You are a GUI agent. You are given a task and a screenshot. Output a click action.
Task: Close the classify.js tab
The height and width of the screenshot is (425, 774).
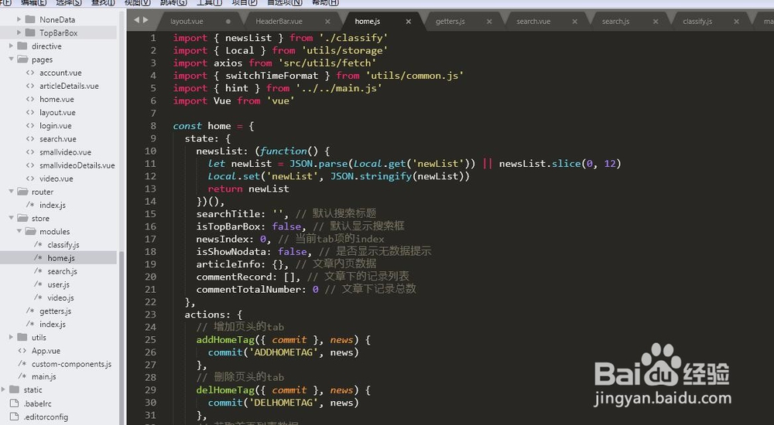point(737,22)
